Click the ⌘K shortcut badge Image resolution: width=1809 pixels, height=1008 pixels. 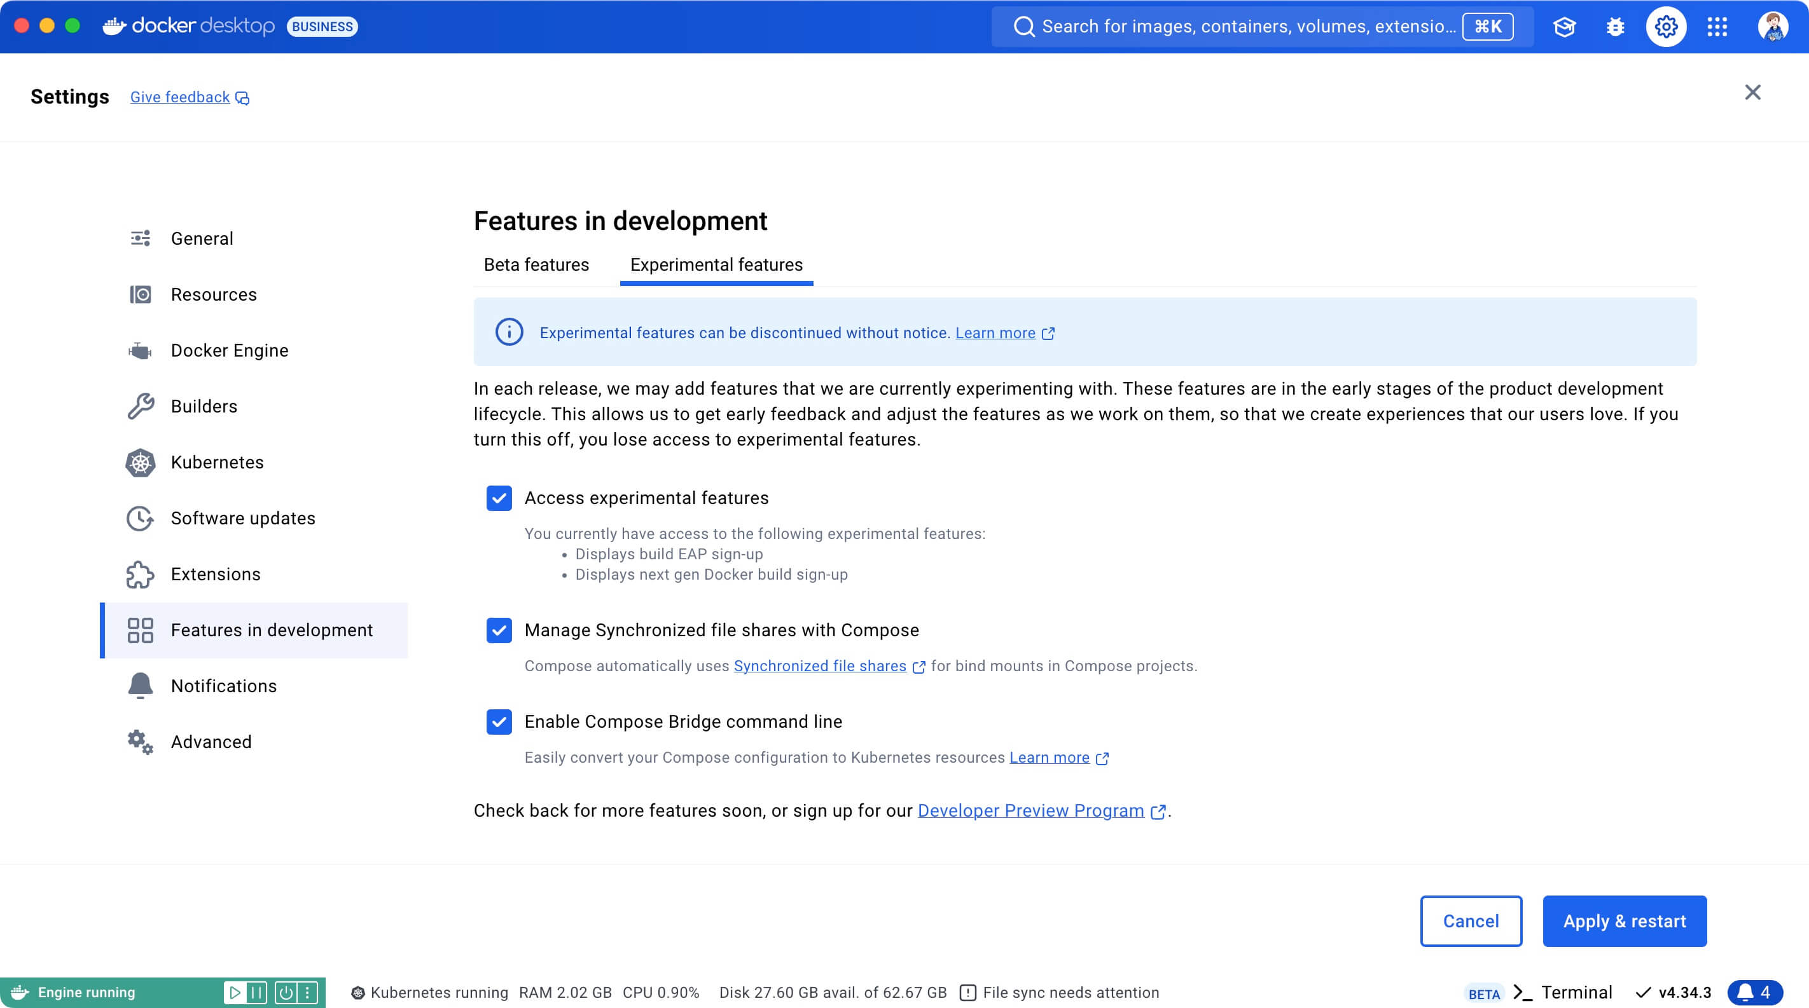click(1487, 27)
